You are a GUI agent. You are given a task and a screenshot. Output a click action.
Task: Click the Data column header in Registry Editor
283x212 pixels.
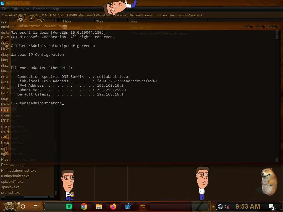click(x=133, y=22)
